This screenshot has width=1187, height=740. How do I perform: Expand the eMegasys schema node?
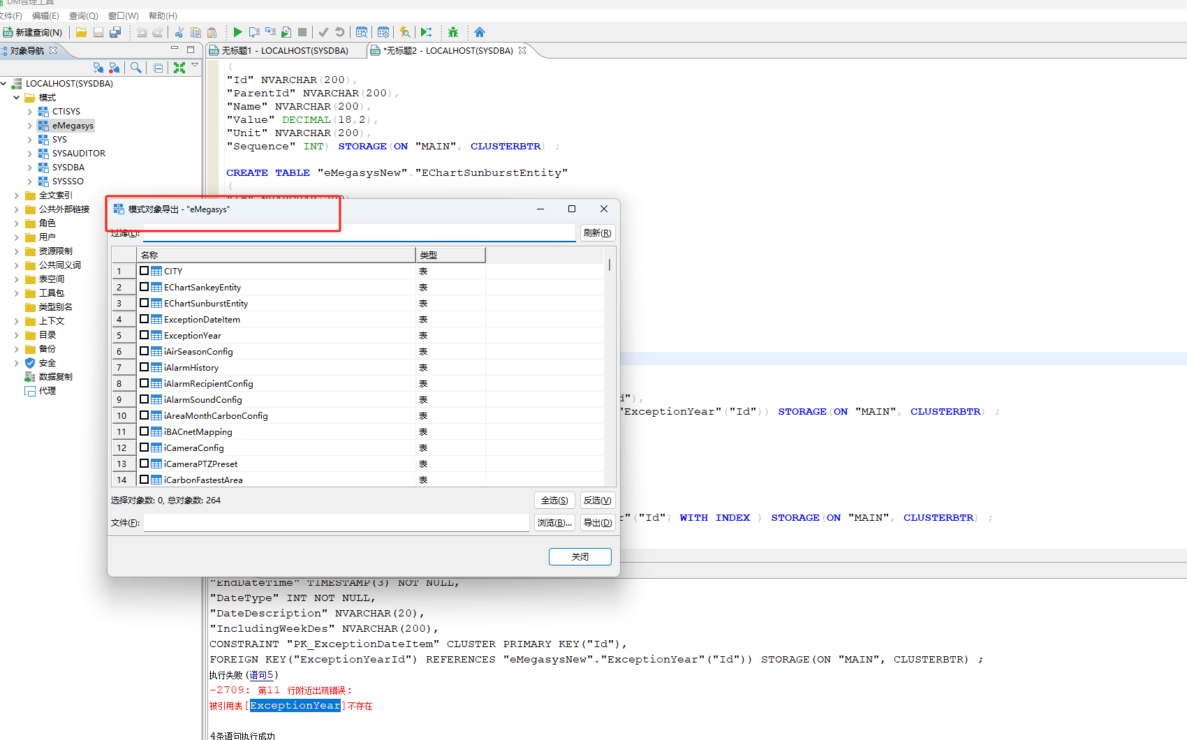pyautogui.click(x=29, y=126)
